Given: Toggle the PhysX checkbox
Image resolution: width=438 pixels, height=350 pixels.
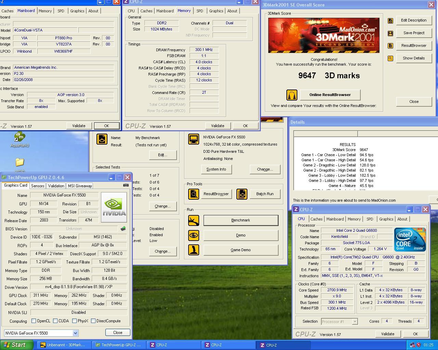Looking at the screenshot, I should pyautogui.click(x=74, y=321).
